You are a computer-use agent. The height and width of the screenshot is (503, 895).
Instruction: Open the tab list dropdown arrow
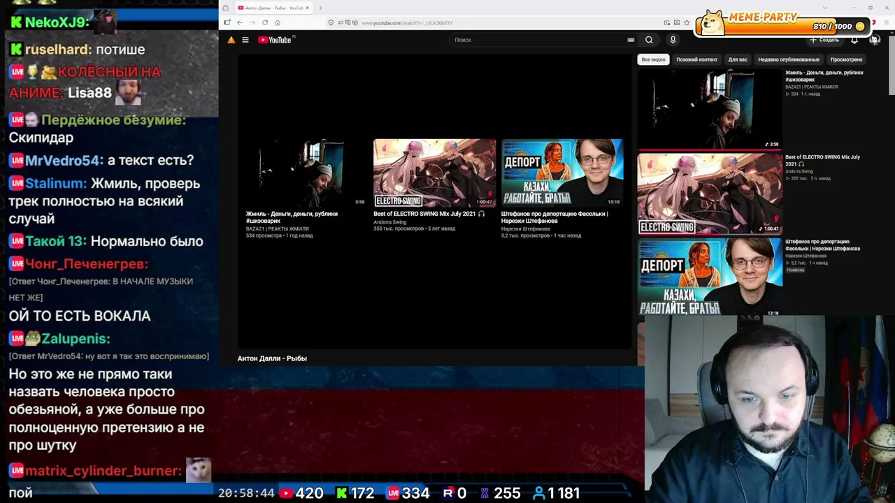click(825, 8)
